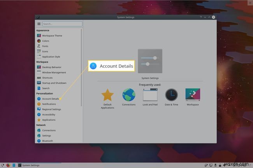Click the Colors palette icon
The image size is (253, 168).
click(39, 41)
